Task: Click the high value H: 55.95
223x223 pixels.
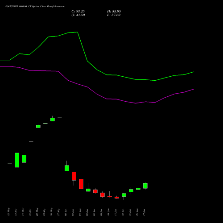Action: (x=114, y=12)
